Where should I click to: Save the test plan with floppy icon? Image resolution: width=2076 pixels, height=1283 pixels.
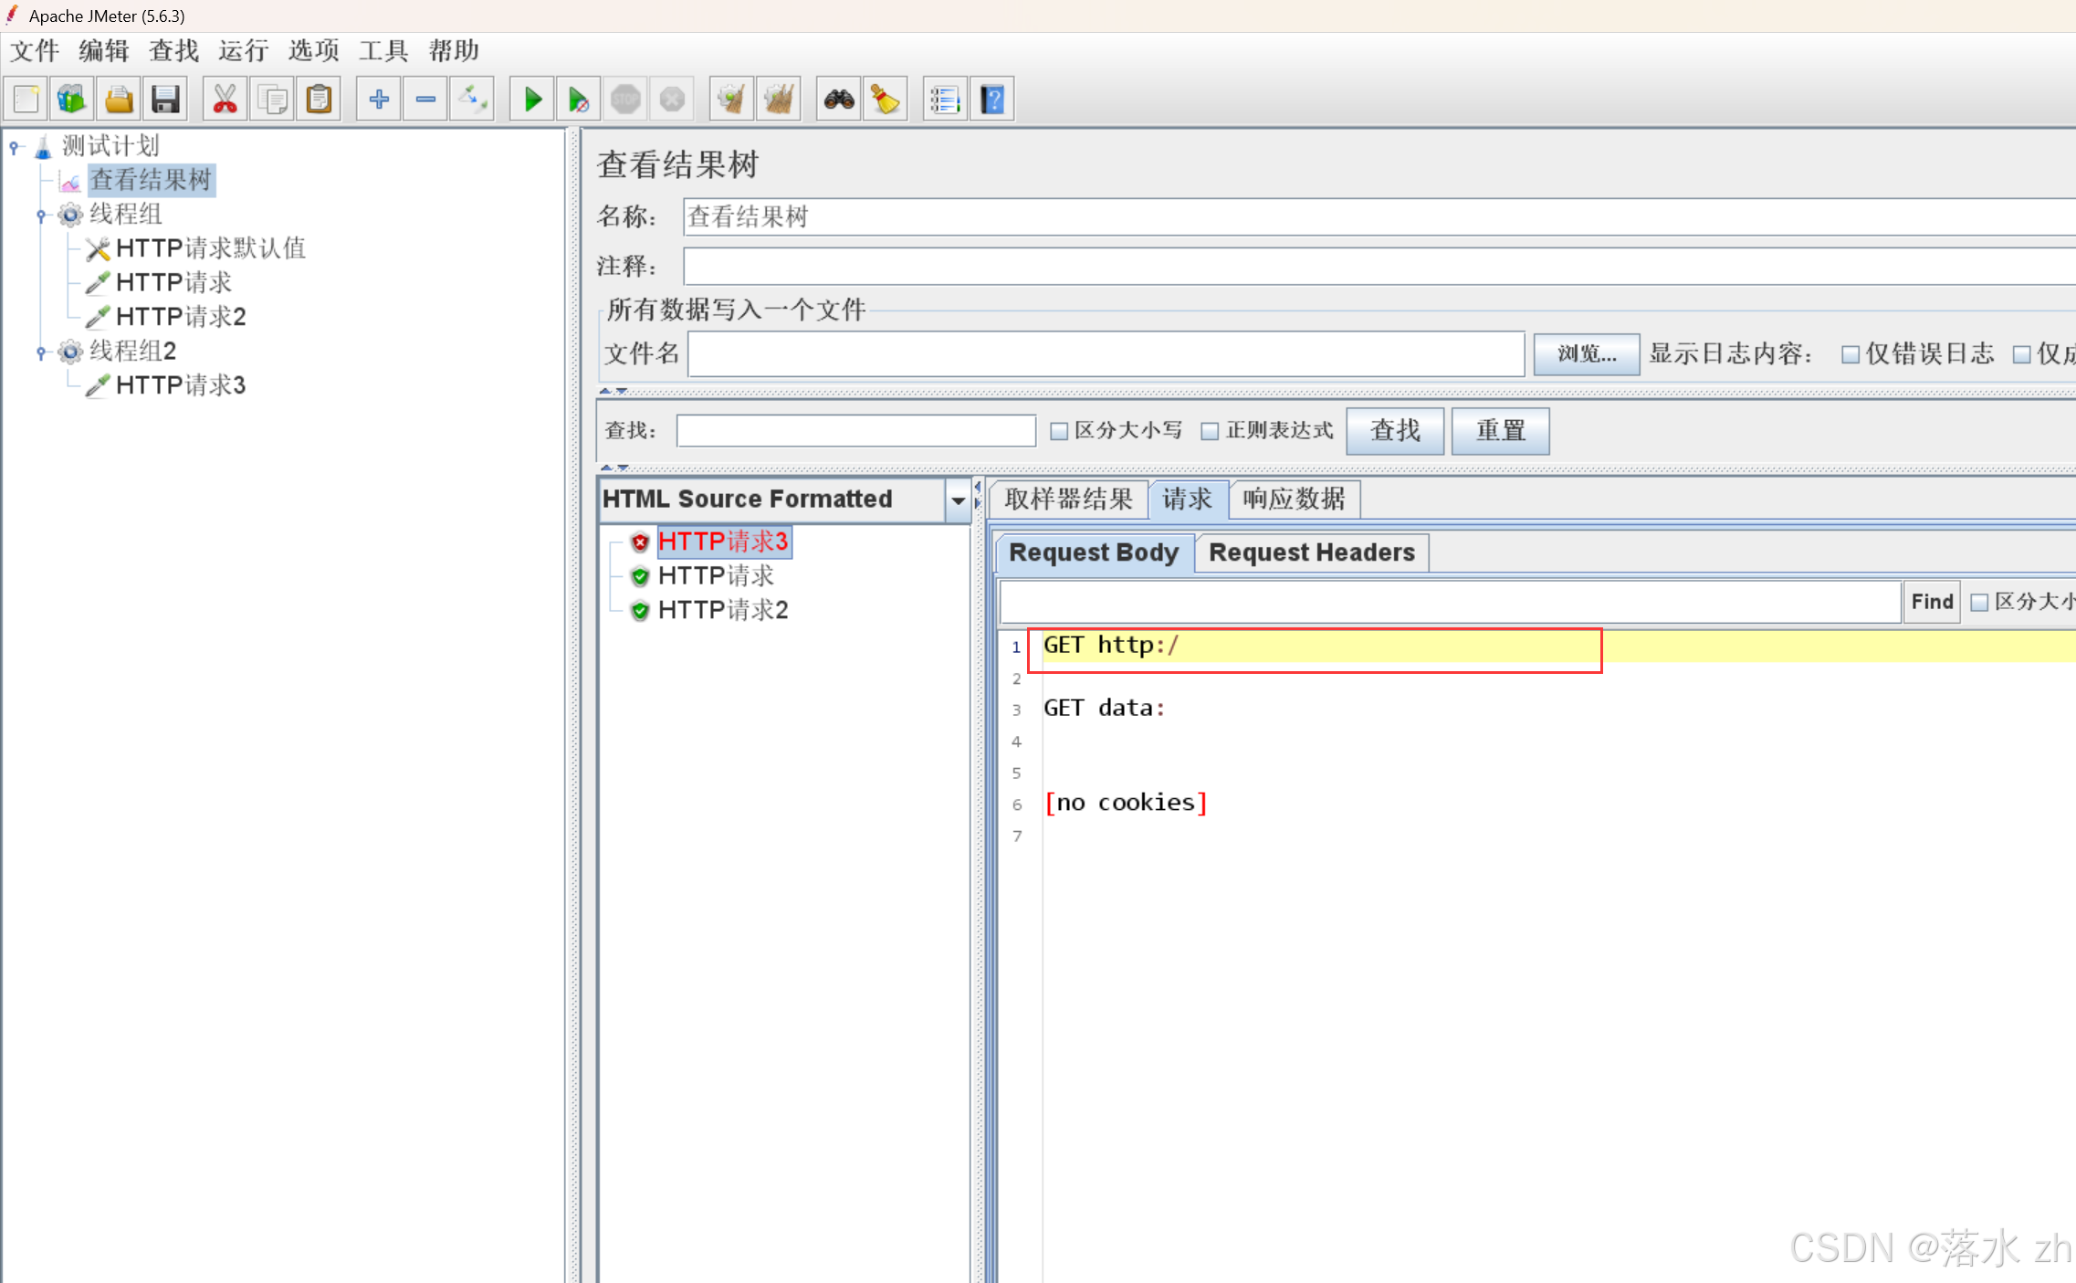(x=165, y=99)
